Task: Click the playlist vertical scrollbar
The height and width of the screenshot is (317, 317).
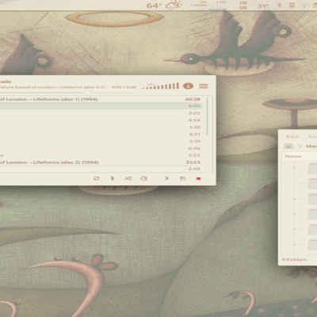Action: pos(208,116)
